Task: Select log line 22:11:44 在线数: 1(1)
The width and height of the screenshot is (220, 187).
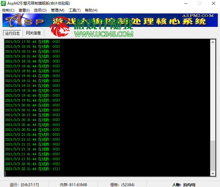Action: tap(32, 169)
